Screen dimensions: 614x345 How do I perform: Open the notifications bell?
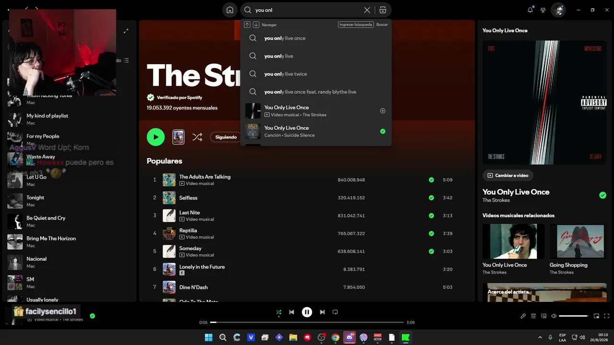[530, 10]
